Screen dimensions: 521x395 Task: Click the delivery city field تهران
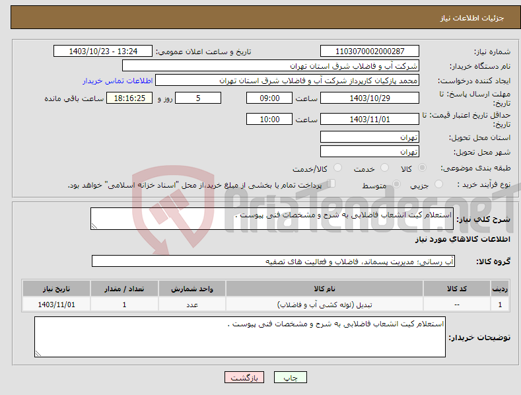(370, 152)
